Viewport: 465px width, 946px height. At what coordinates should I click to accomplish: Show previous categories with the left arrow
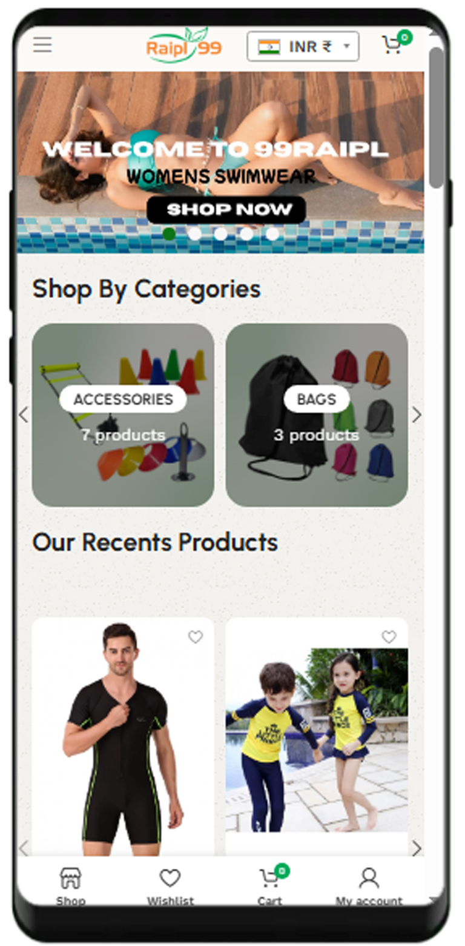[x=23, y=415]
